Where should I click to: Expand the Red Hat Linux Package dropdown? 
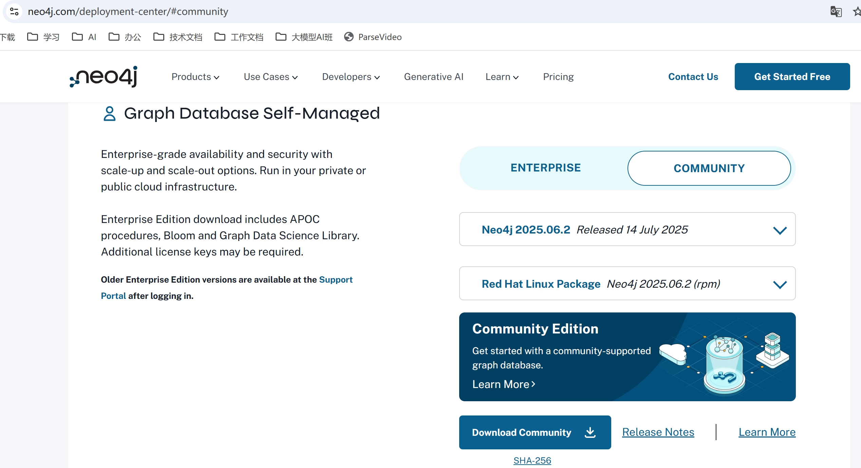[627, 284]
